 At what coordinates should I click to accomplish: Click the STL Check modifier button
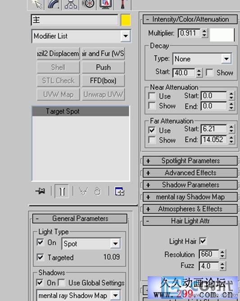58,81
